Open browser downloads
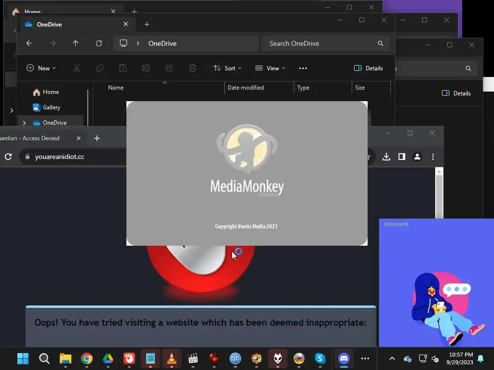 [386, 157]
